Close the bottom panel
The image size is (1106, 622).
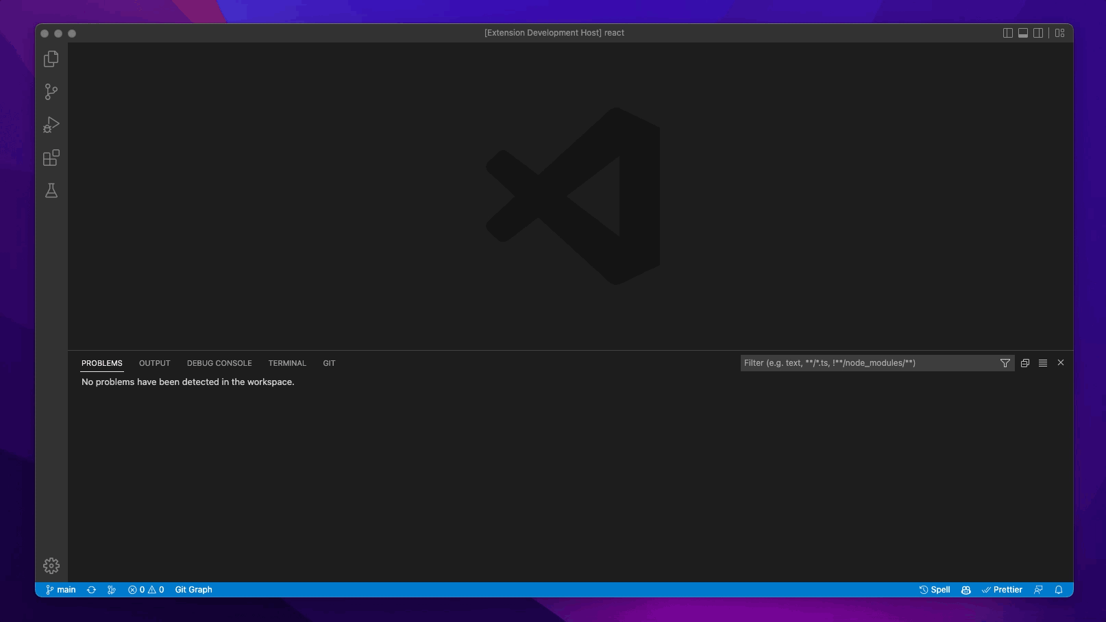click(1061, 362)
